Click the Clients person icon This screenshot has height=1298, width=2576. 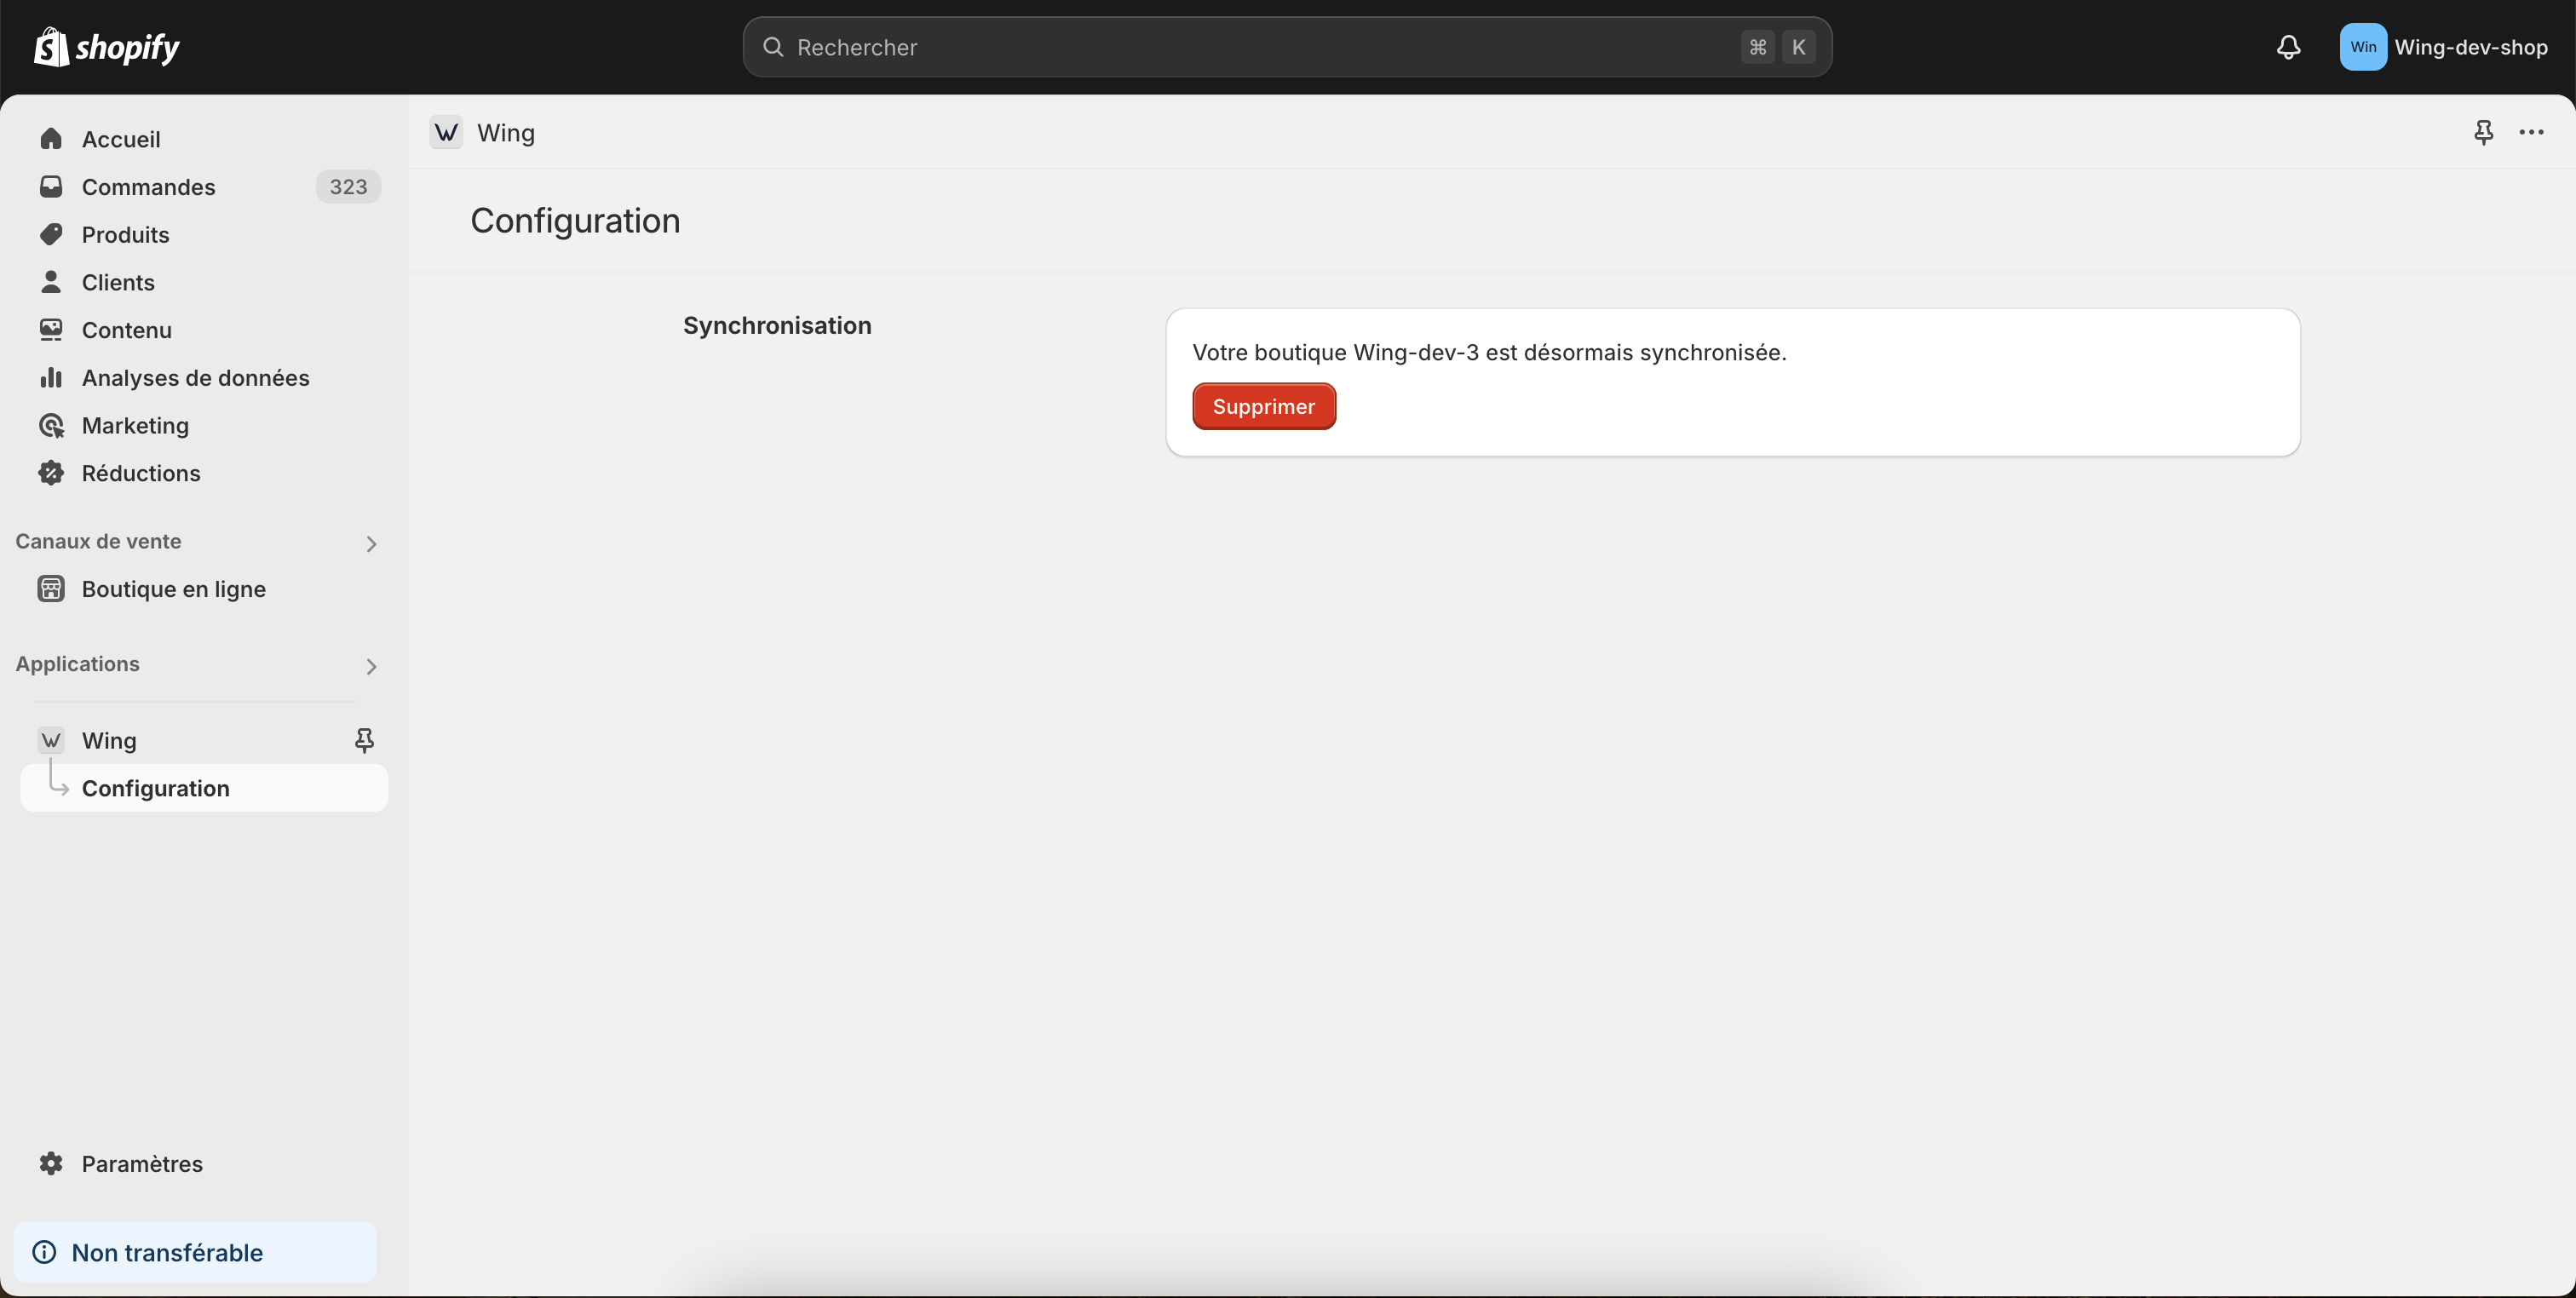(x=51, y=282)
